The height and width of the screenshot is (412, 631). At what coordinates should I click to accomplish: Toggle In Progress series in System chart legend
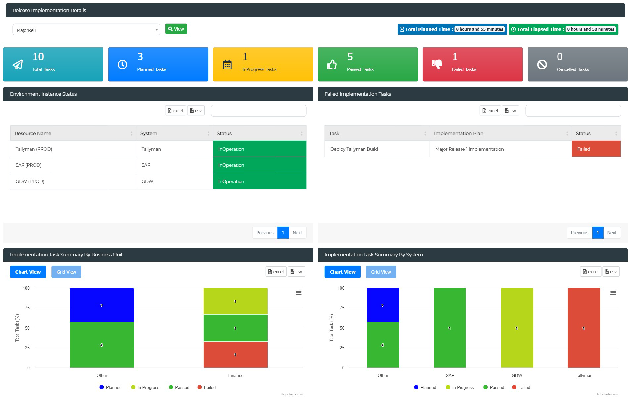coord(460,387)
